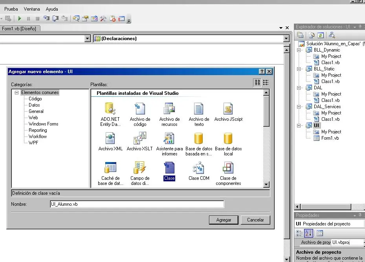Collapse the BLL_Static project node
The image size is (365, 262).
click(x=299, y=69)
